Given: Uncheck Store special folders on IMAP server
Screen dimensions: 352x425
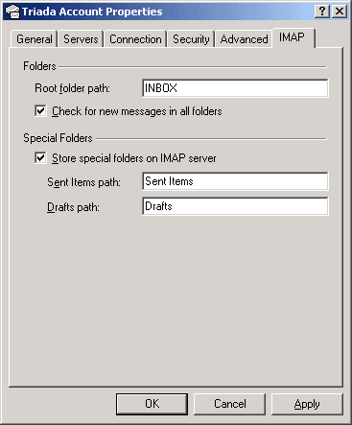Looking at the screenshot, I should click(40, 158).
